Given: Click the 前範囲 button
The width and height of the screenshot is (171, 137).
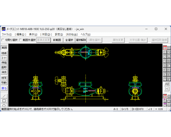Looking at the screenshot, I should [x=57, y=40].
